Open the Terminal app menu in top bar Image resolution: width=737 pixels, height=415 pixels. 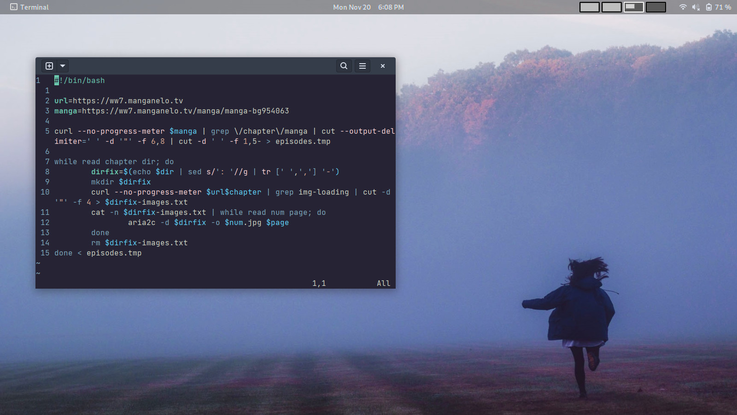click(34, 7)
